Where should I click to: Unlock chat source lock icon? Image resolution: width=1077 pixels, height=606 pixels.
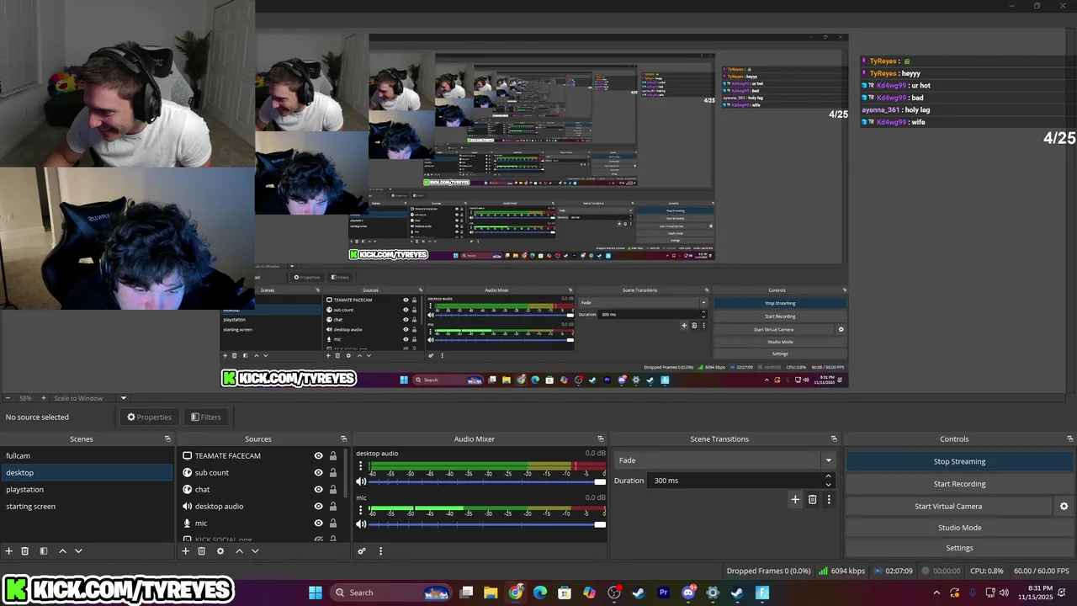[332, 489]
